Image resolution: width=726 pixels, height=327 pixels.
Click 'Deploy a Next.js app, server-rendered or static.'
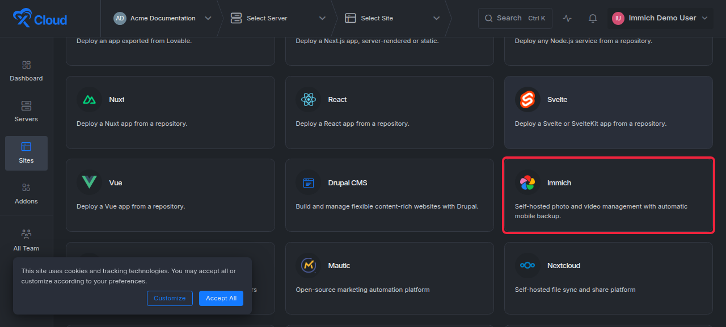tap(367, 41)
